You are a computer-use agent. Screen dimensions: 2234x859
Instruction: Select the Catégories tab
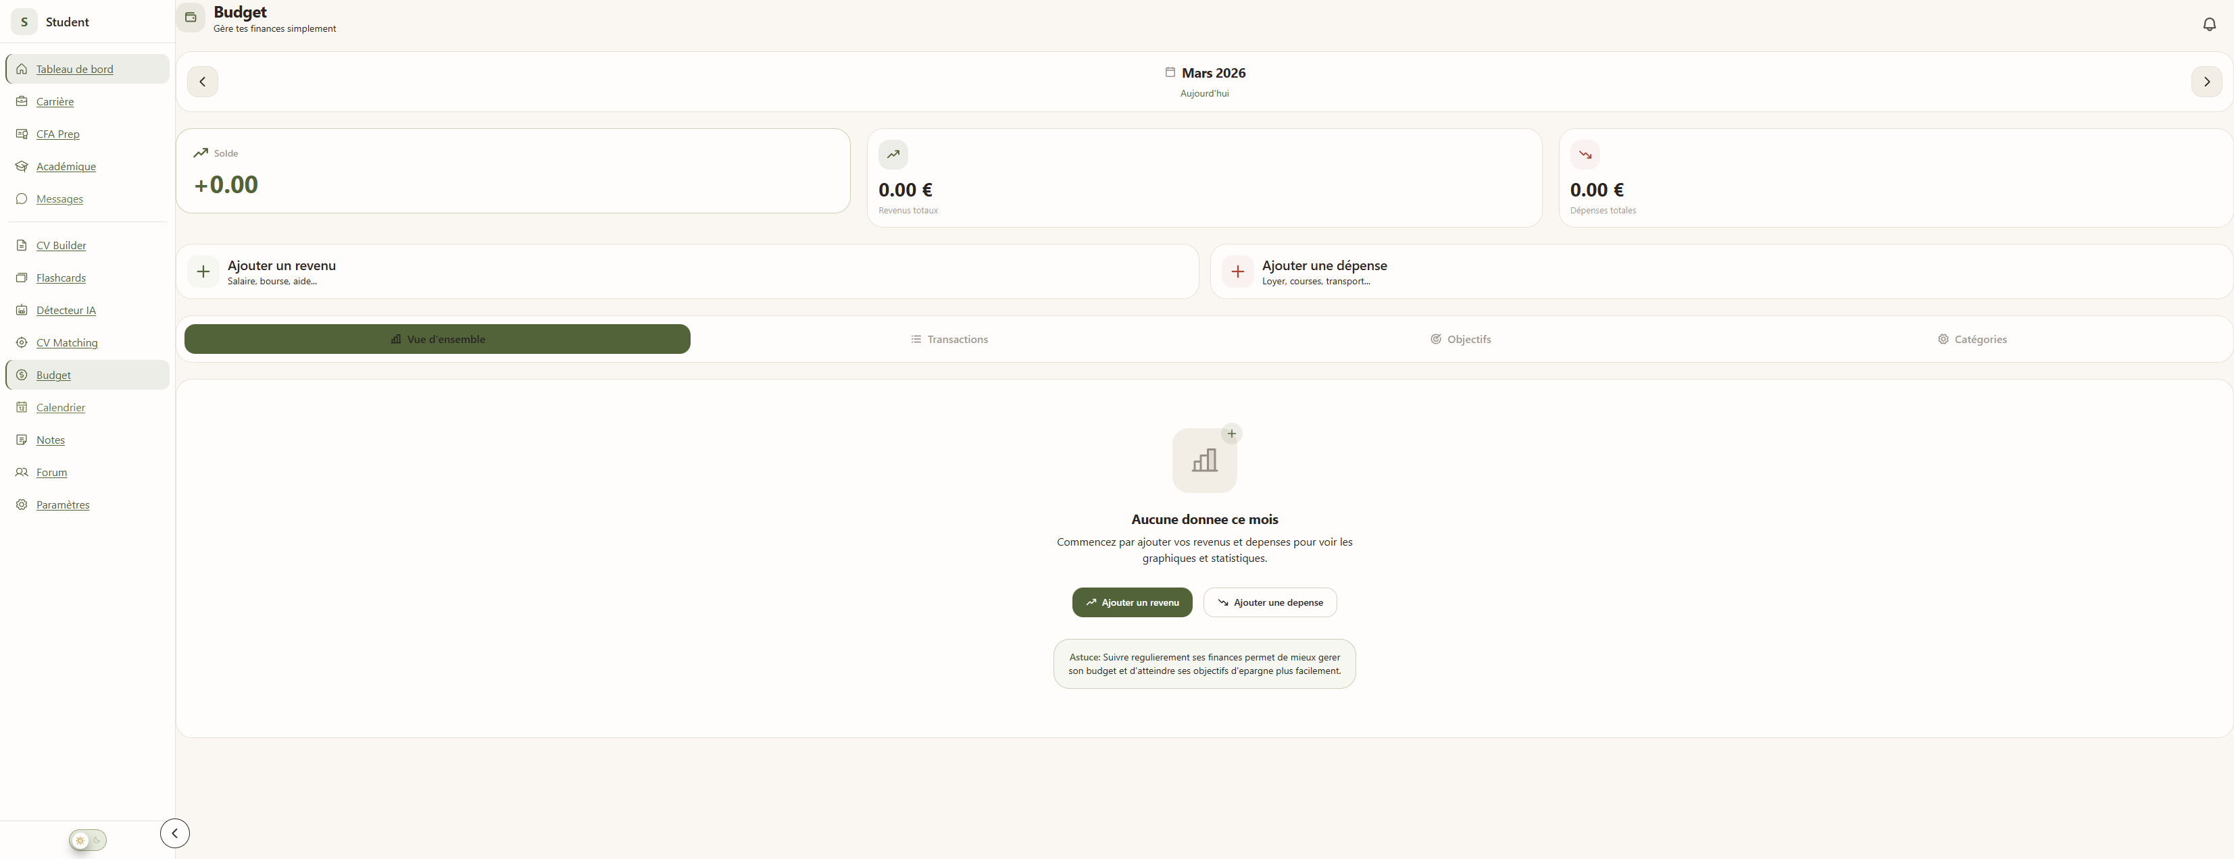(1972, 339)
